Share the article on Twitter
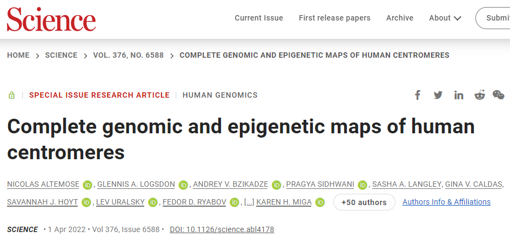 click(x=438, y=95)
